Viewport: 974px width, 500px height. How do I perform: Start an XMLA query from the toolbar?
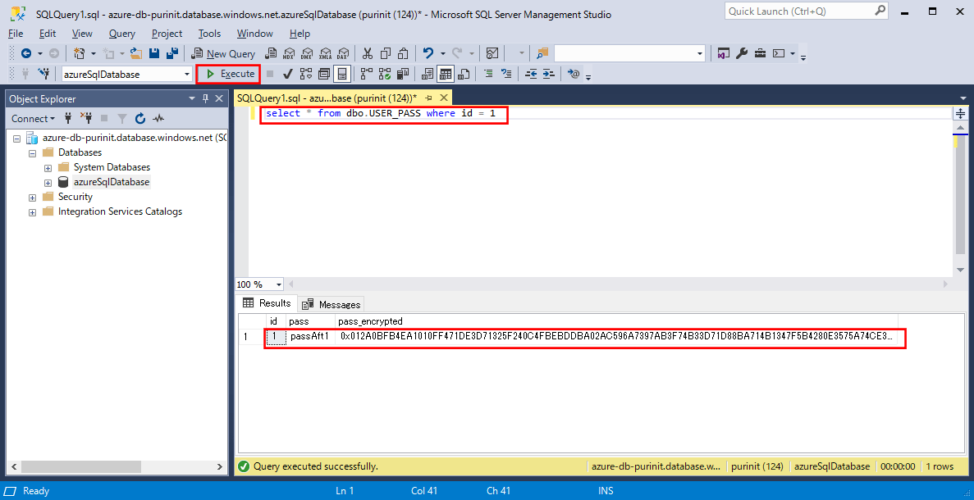[x=325, y=54]
